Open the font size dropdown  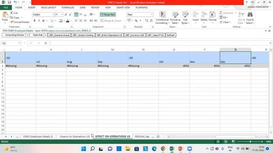[x=62, y=14]
